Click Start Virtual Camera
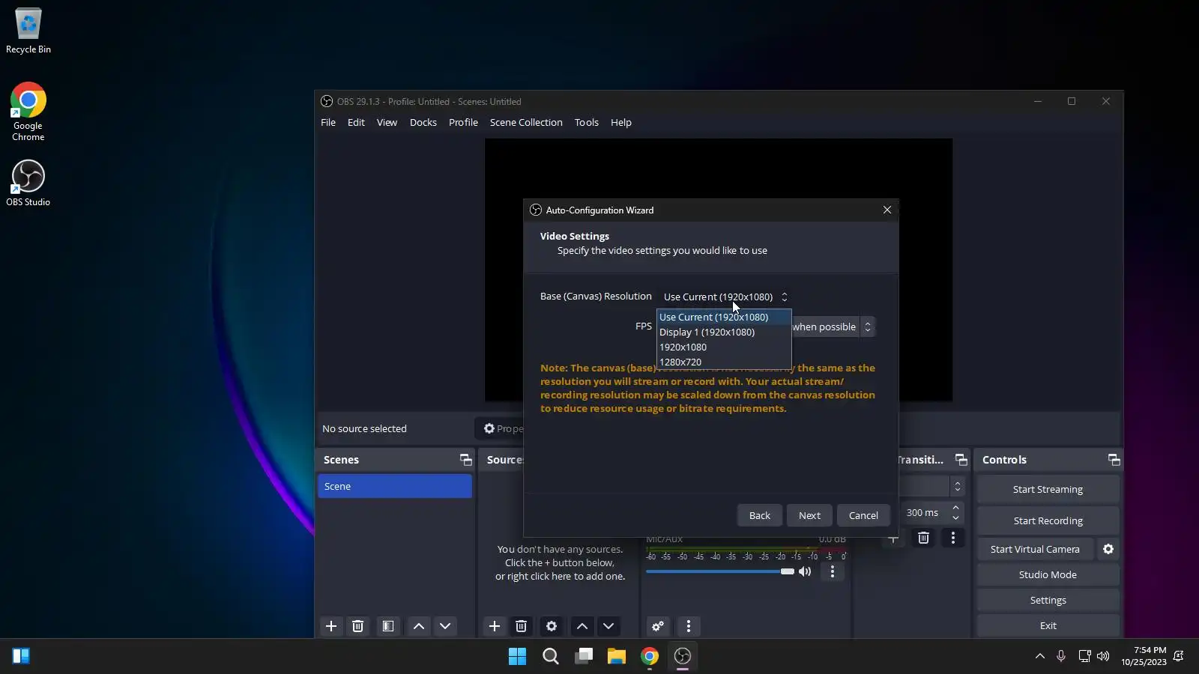Viewport: 1199px width, 674px height. (1035, 549)
